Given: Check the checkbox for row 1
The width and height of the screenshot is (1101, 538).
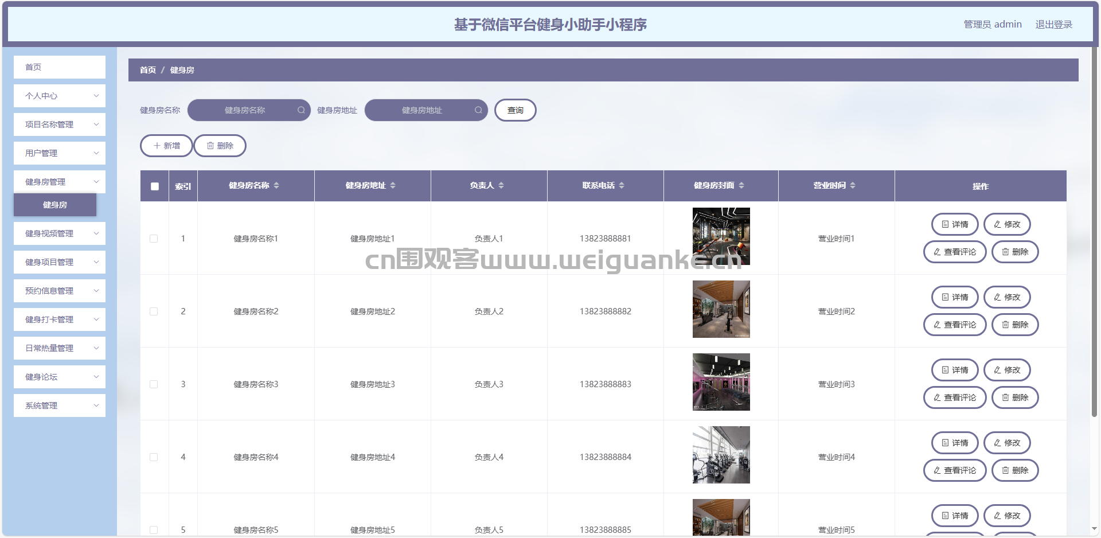Looking at the screenshot, I should 154,239.
